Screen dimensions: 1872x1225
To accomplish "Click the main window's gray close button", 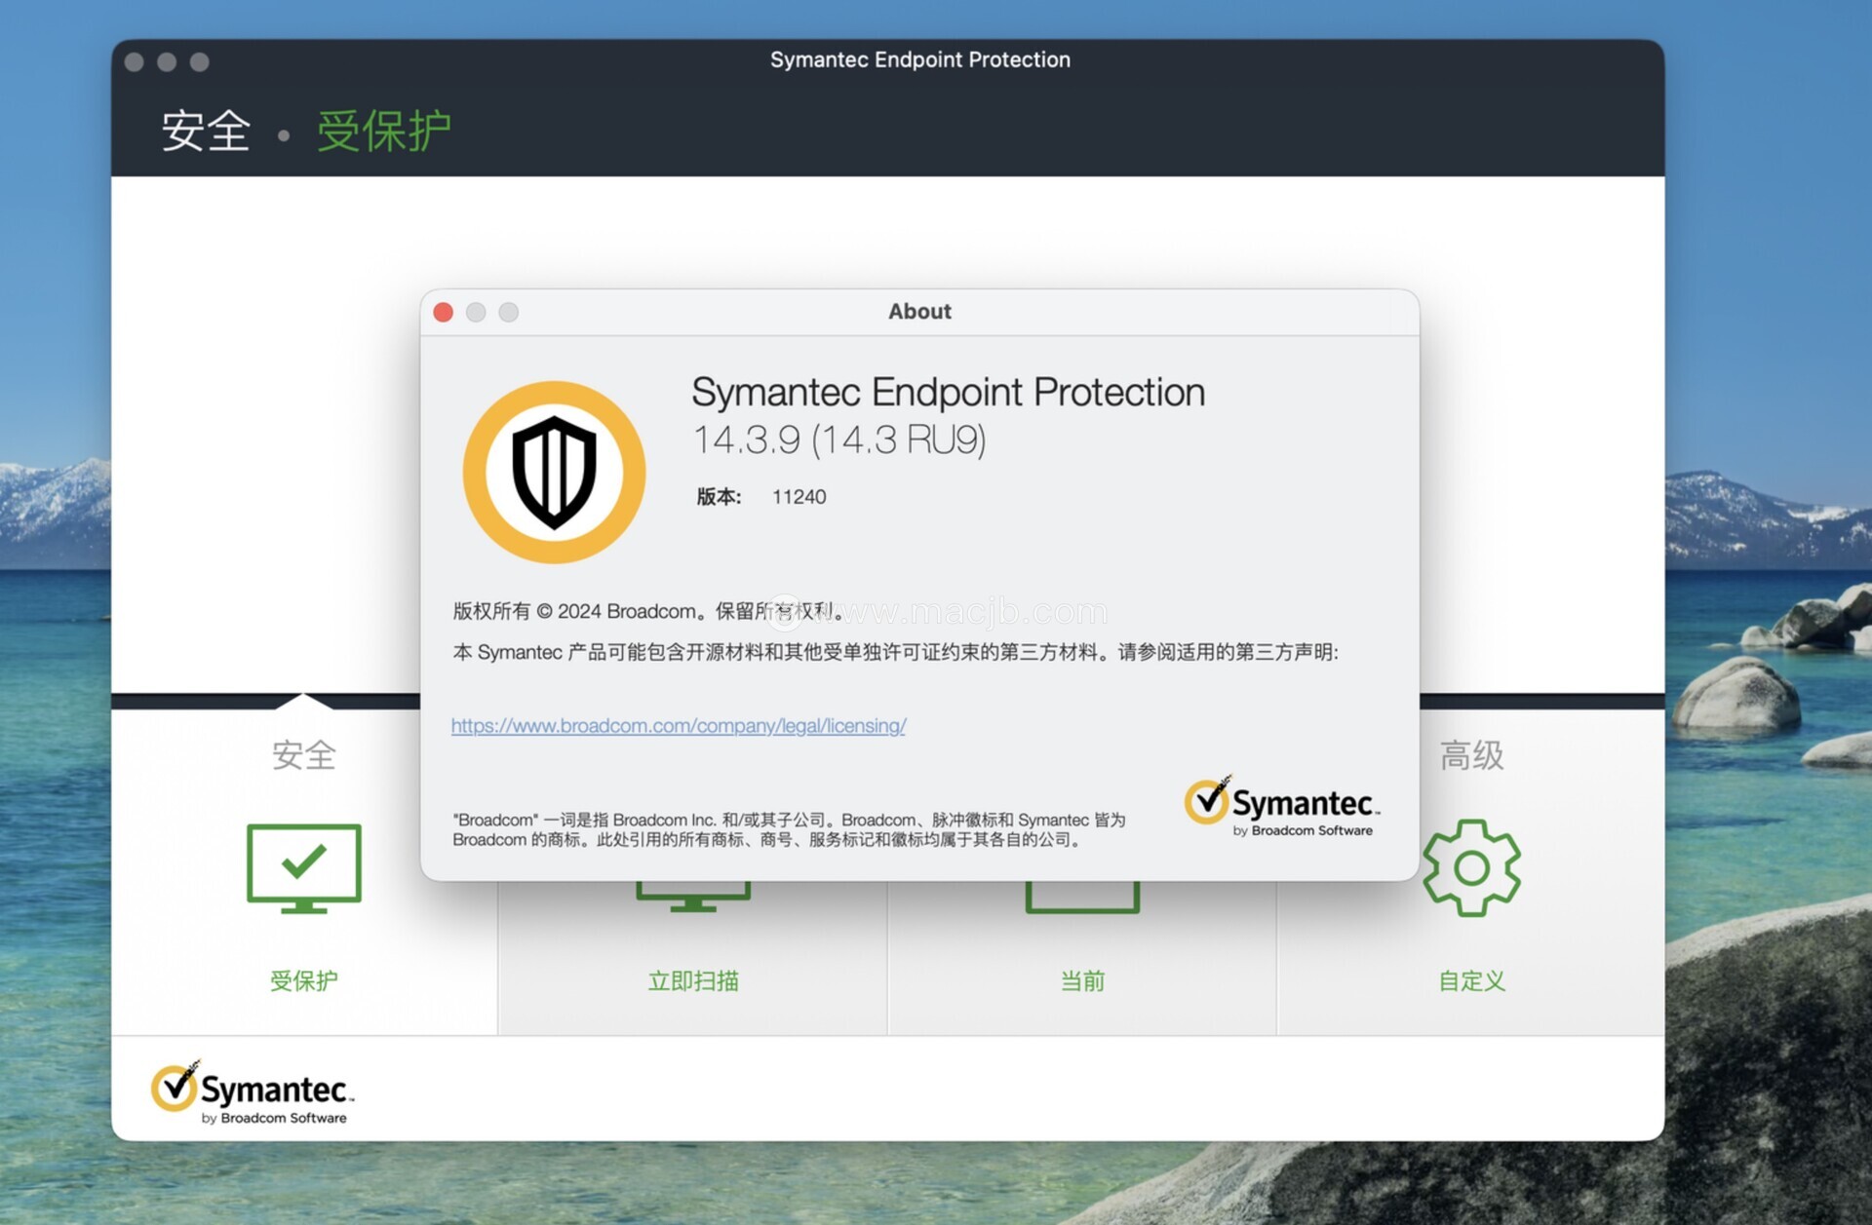I will [x=135, y=62].
